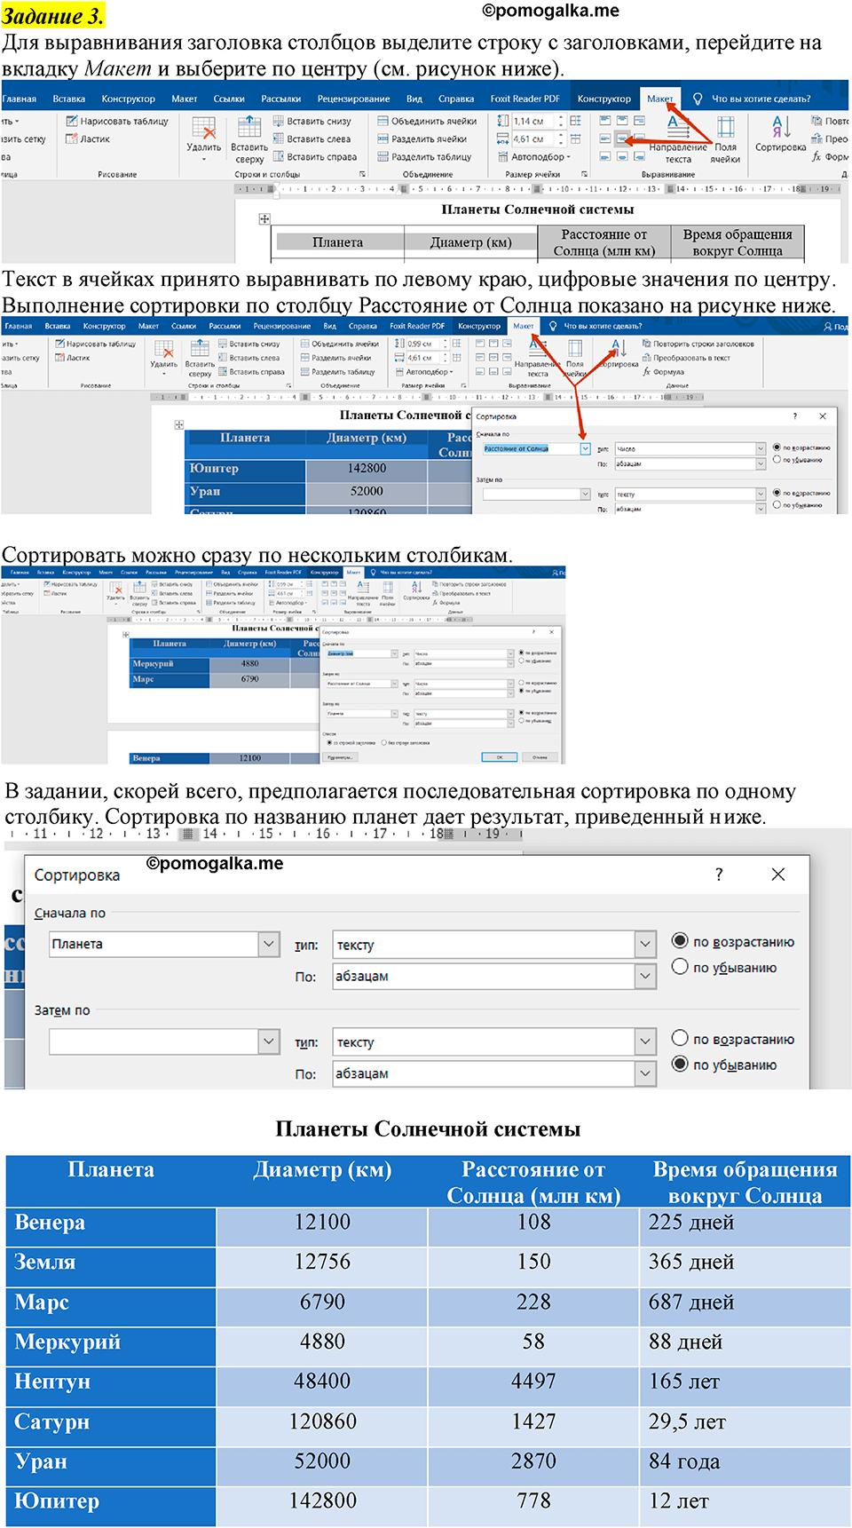Screen dimensions: 852x1528
Task: Click the table move handle beside Планета header
Action: (x=264, y=218)
